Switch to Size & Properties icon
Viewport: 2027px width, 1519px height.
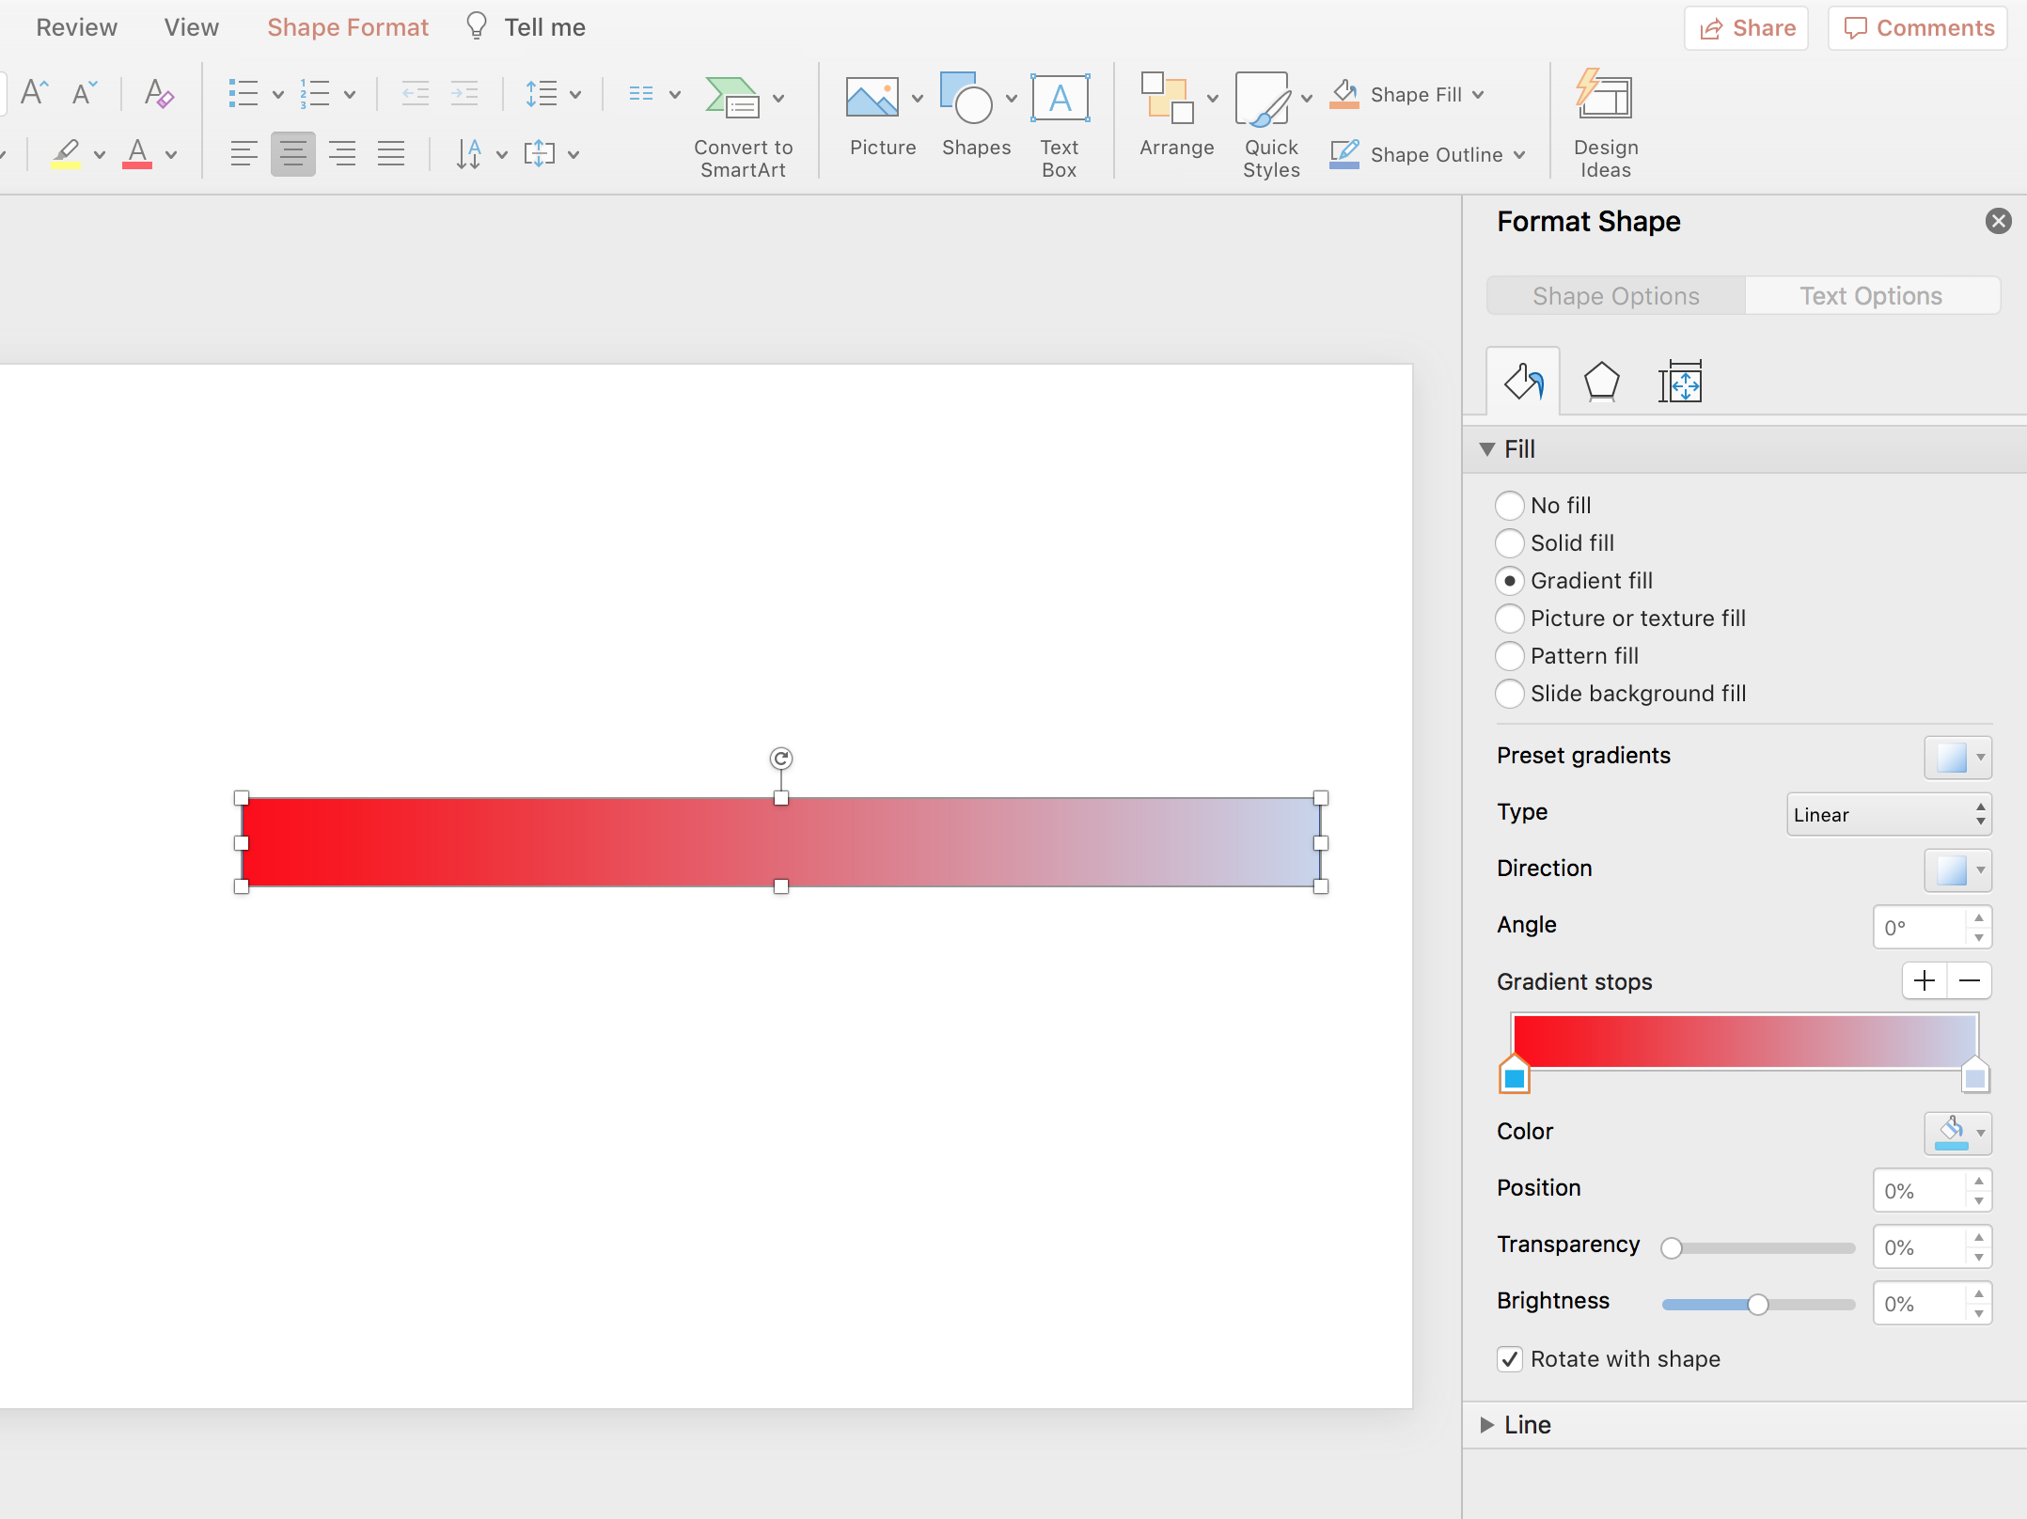click(1680, 383)
